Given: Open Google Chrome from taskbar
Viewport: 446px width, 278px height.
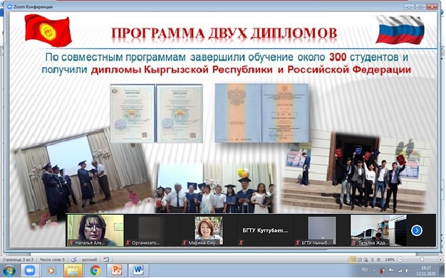Looking at the screenshot, I should tap(95, 270).
